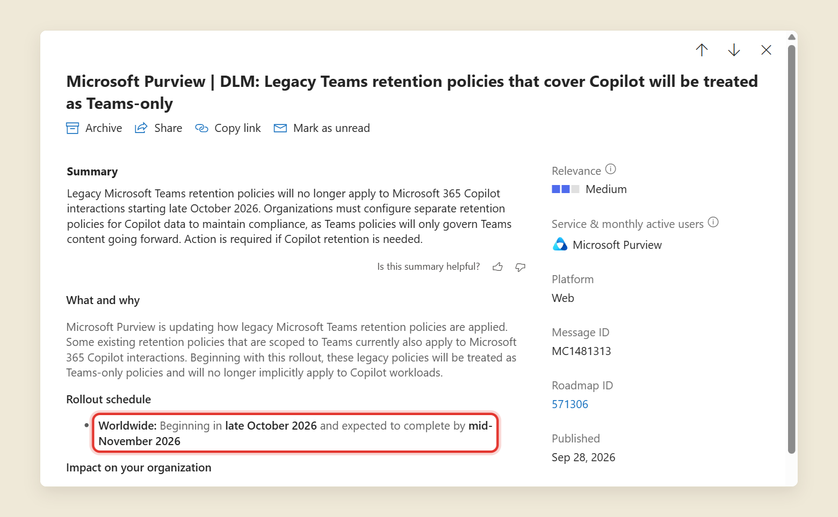
Task: Close the message details pane
Action: 766,50
